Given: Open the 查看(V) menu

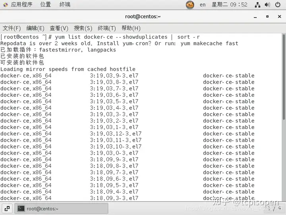Looking at the screenshot, I should pos(59,28).
